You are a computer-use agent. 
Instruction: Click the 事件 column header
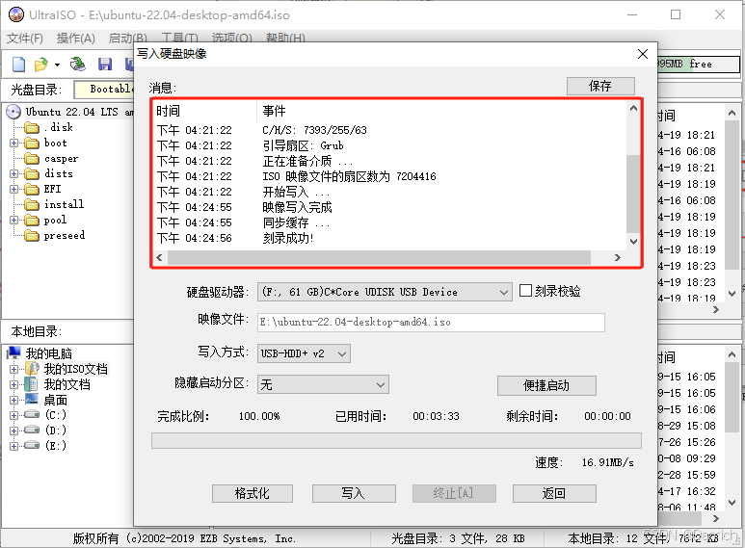274,111
